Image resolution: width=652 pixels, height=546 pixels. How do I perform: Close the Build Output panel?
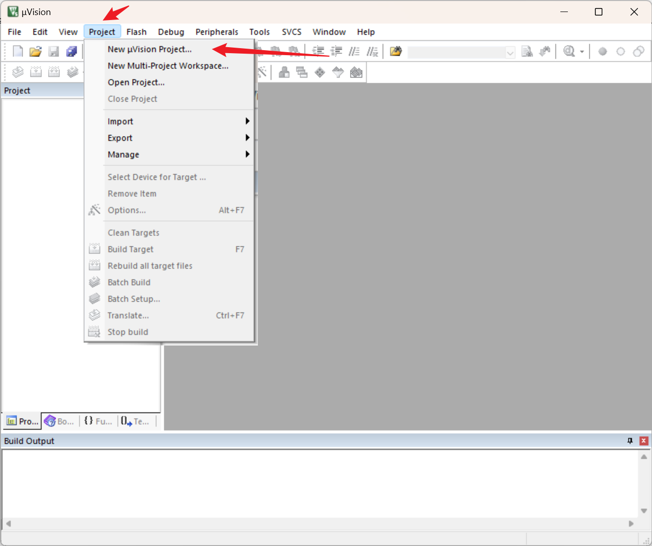coord(644,441)
